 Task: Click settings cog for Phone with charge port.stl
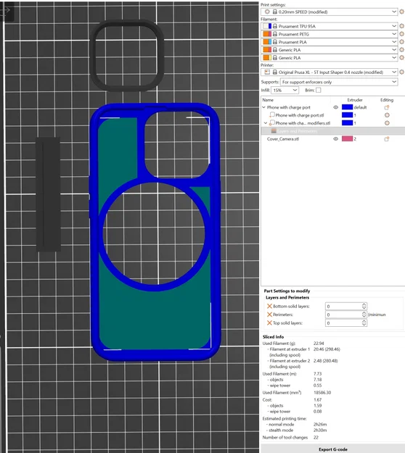387,115
